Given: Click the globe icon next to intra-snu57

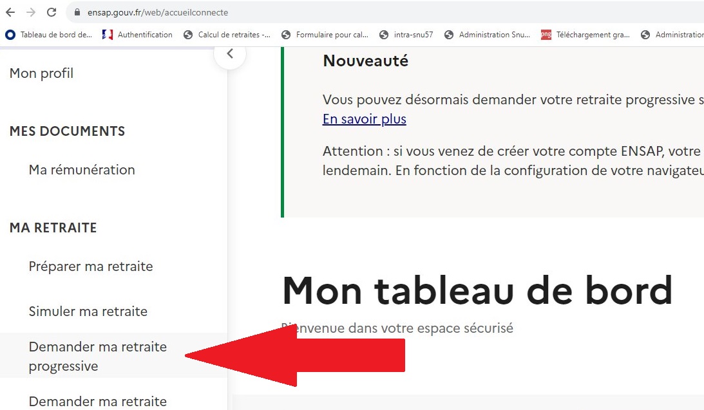Looking at the screenshot, I should (x=384, y=35).
